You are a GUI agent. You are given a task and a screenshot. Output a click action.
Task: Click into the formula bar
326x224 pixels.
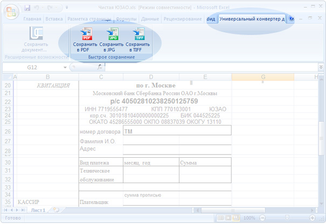[x=211, y=67]
